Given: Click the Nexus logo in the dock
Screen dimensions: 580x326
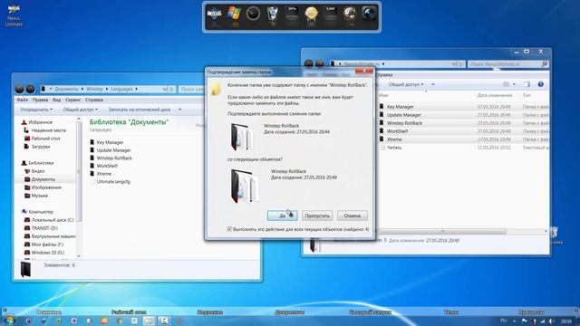Looking at the screenshot, I should click(214, 14).
